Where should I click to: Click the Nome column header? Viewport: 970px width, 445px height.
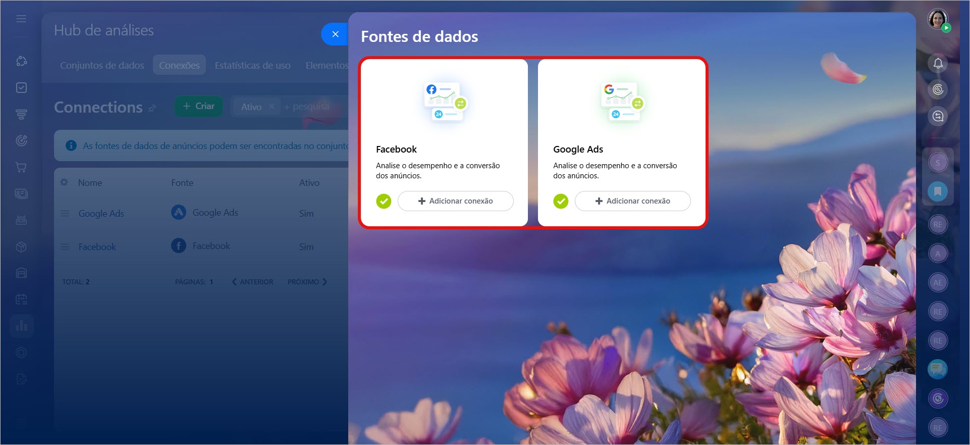pyautogui.click(x=90, y=183)
